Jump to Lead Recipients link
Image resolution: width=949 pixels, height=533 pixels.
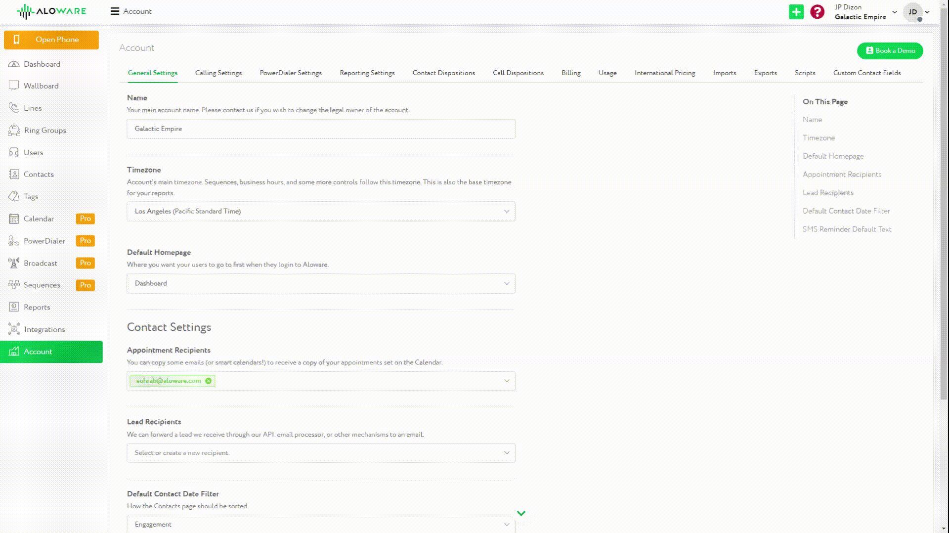[x=828, y=193]
